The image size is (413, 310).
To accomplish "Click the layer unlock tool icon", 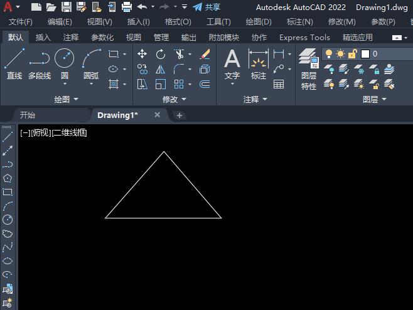I will (374, 85).
